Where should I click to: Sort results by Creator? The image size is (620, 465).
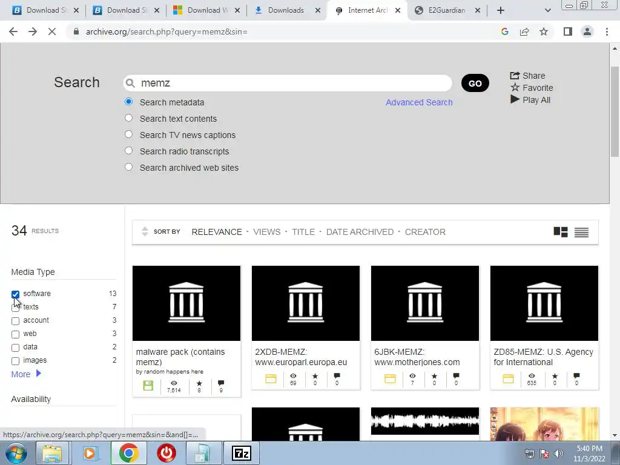(425, 232)
